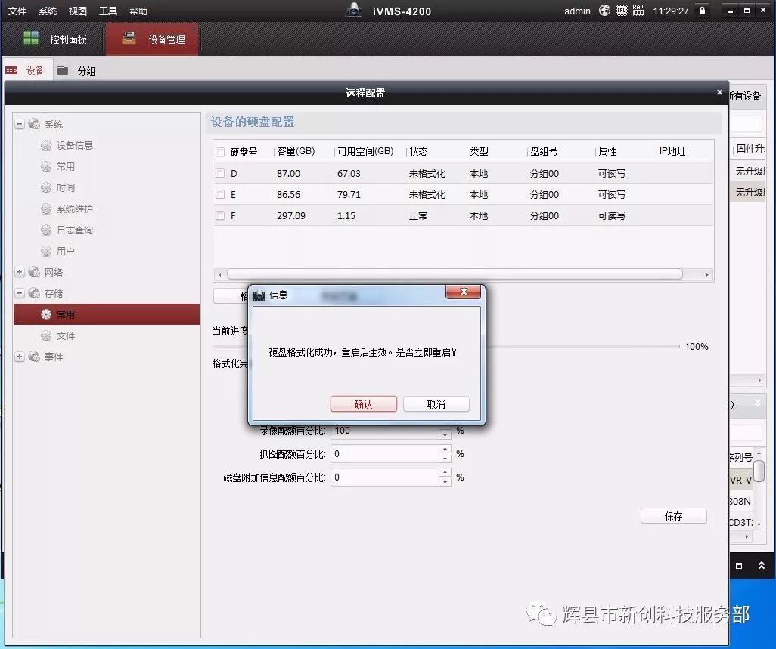This screenshot has width=776, height=649.
Task: Click the globe icon beside 网络
Action: click(x=34, y=272)
